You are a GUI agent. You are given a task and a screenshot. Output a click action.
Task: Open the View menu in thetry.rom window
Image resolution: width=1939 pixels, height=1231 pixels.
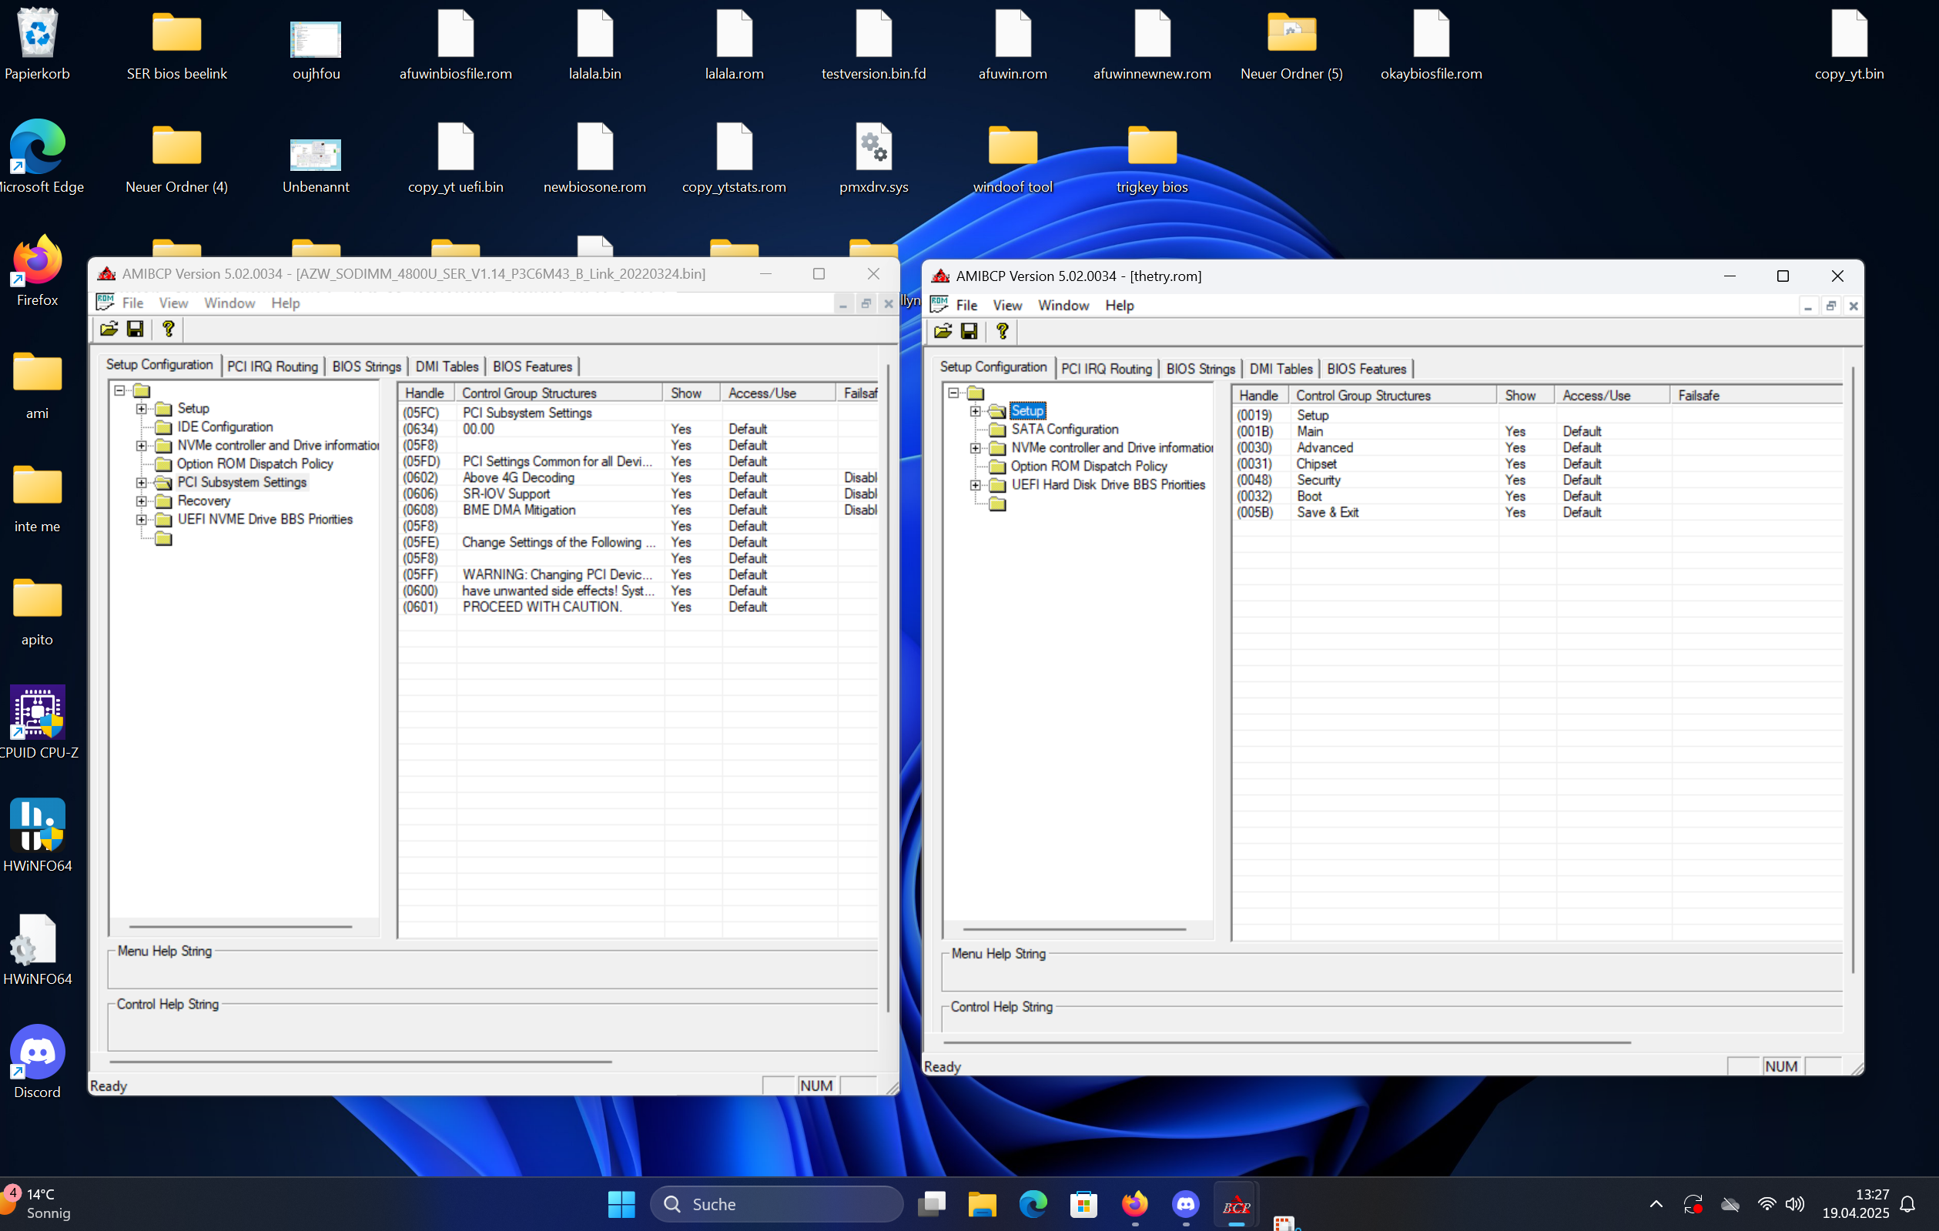click(x=1006, y=305)
